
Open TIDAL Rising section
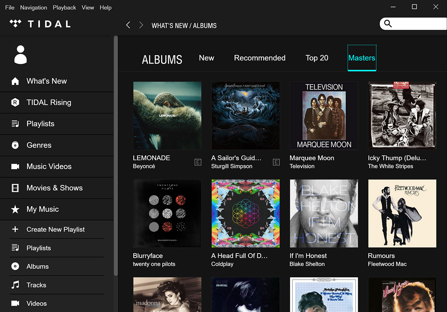(x=57, y=102)
